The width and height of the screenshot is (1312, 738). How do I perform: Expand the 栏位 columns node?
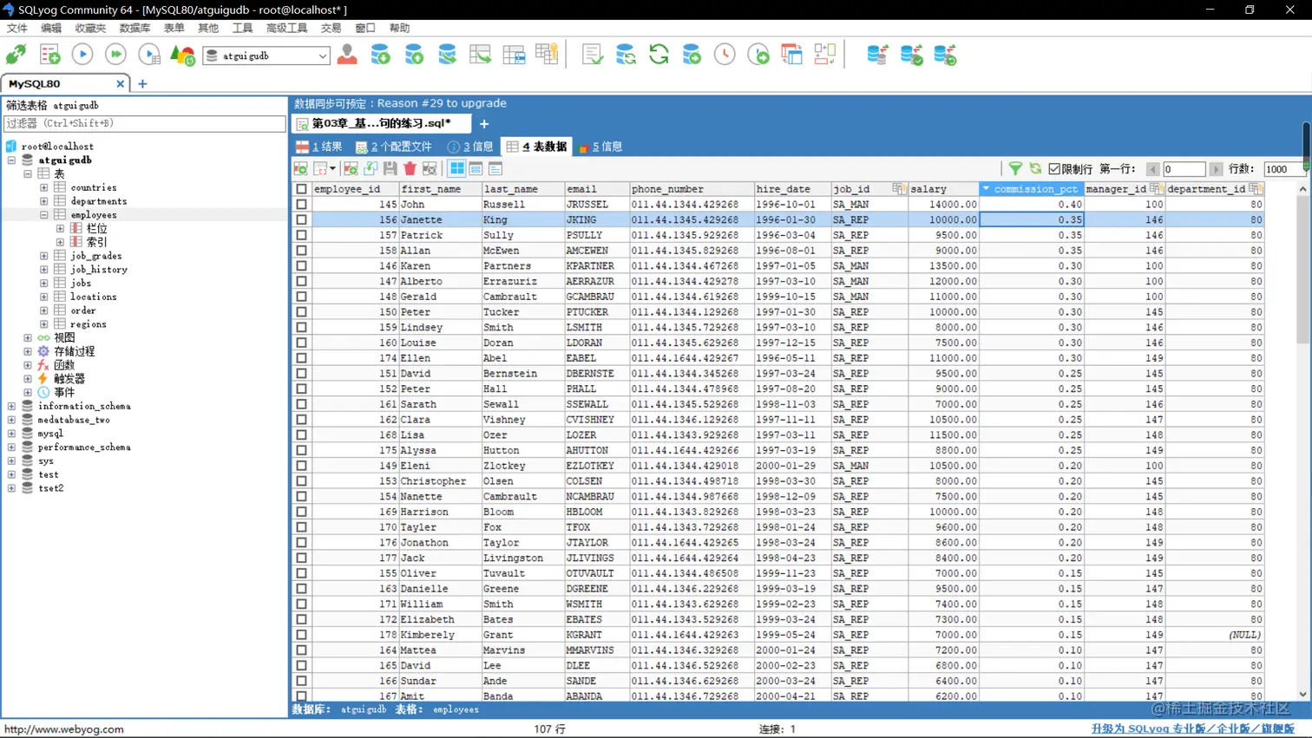61,229
